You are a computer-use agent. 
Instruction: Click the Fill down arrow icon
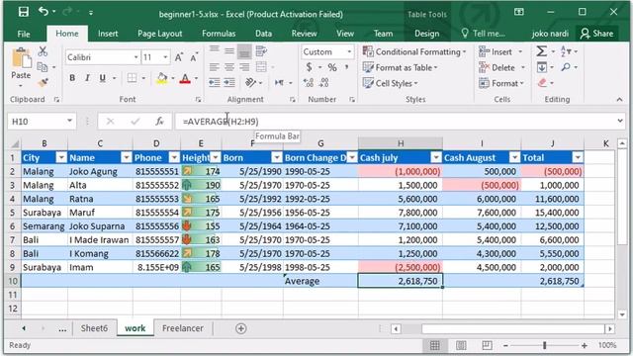(541, 67)
